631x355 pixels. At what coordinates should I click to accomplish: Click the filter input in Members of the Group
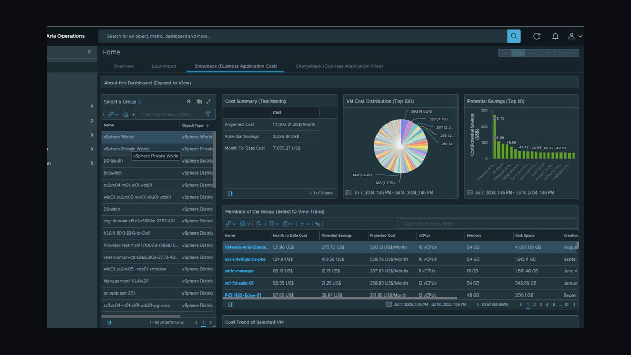click(487, 224)
